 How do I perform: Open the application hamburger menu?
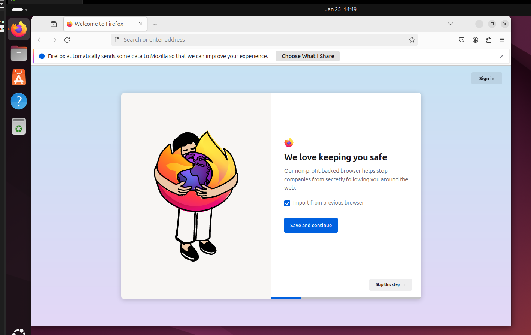point(502,40)
